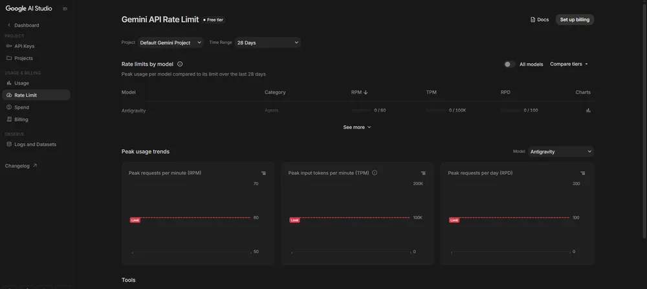647x289 pixels.
Task: Click the Billing receipt icon
Action: (9, 119)
